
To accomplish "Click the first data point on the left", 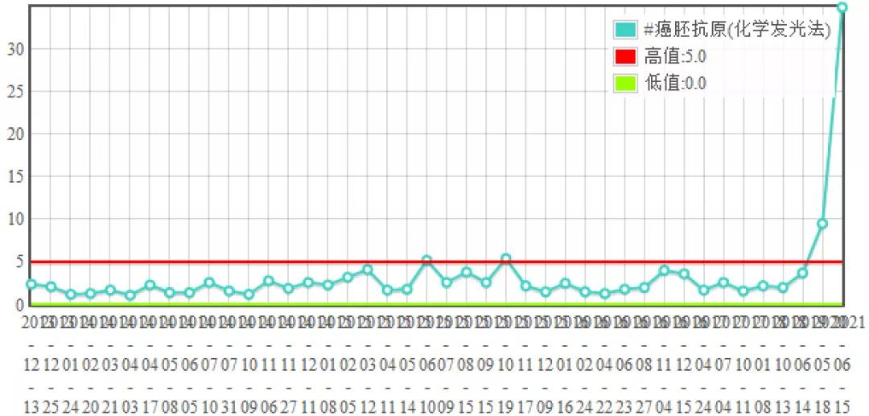I will pos(31,284).
